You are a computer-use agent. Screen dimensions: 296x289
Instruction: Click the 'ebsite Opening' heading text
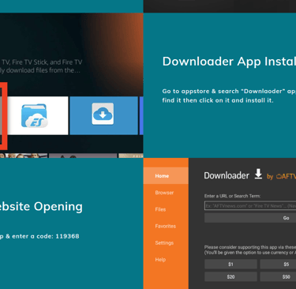(41, 207)
